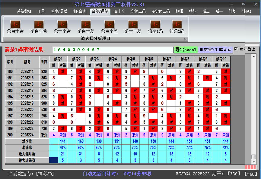Screen dimensions: 261x179
Task: Click the 自动更新倒计时 countdown text
Action: click(x=117, y=174)
